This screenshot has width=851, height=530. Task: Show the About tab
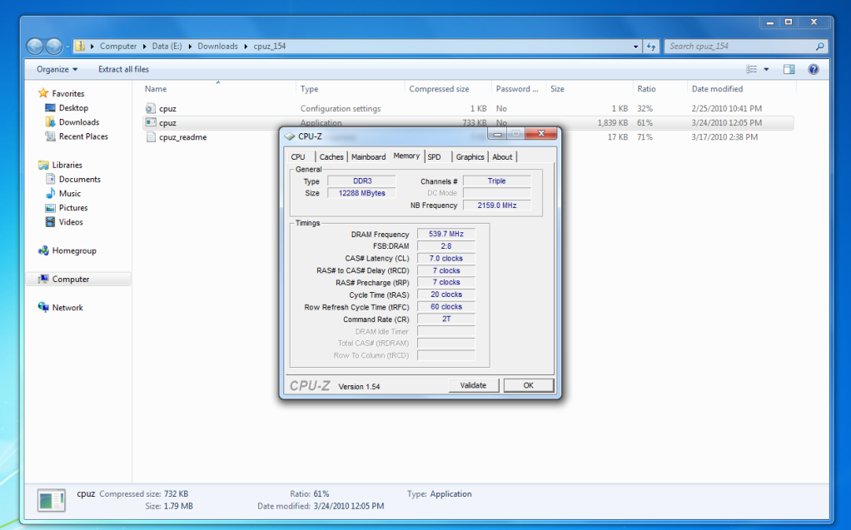[x=502, y=156]
